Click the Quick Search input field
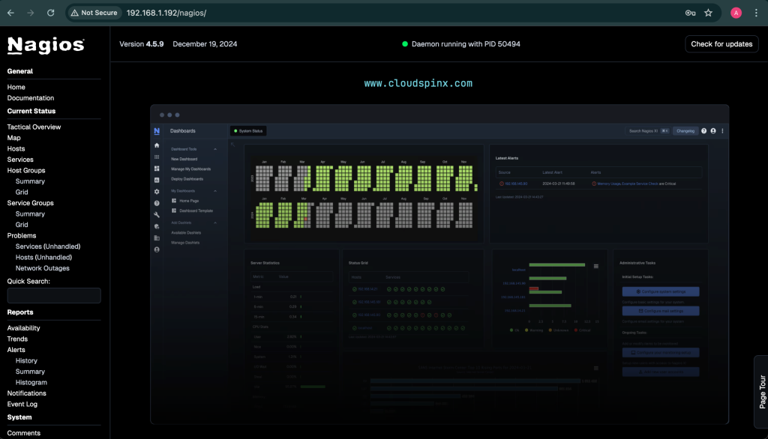 point(53,295)
